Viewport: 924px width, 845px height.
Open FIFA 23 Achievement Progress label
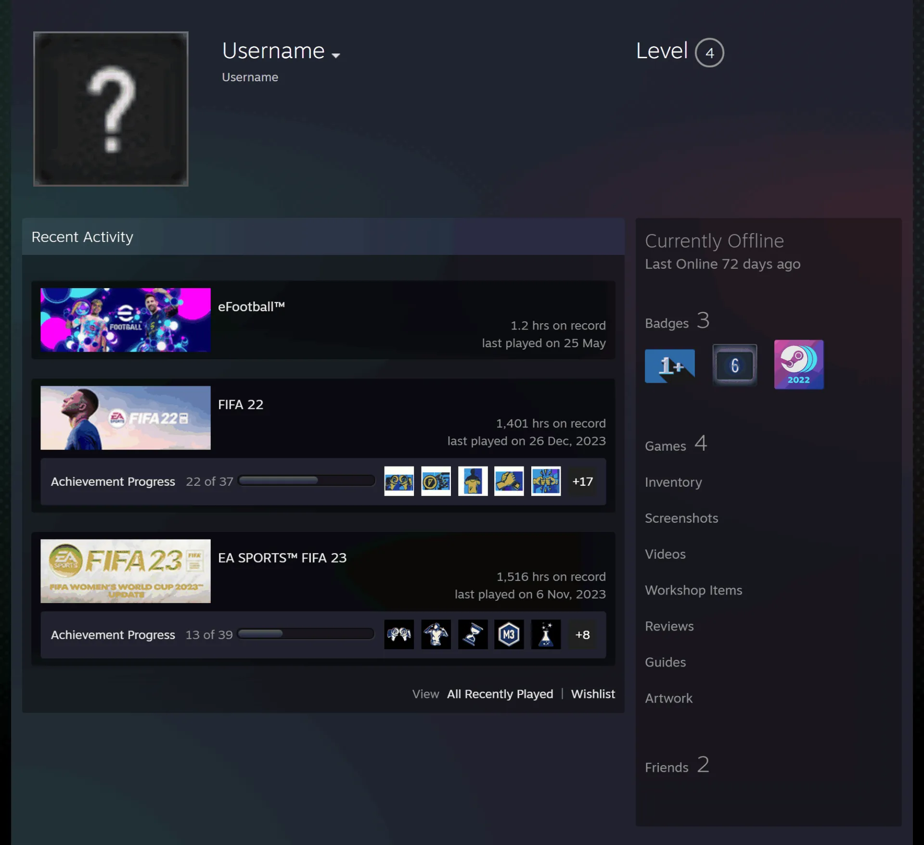pos(113,635)
